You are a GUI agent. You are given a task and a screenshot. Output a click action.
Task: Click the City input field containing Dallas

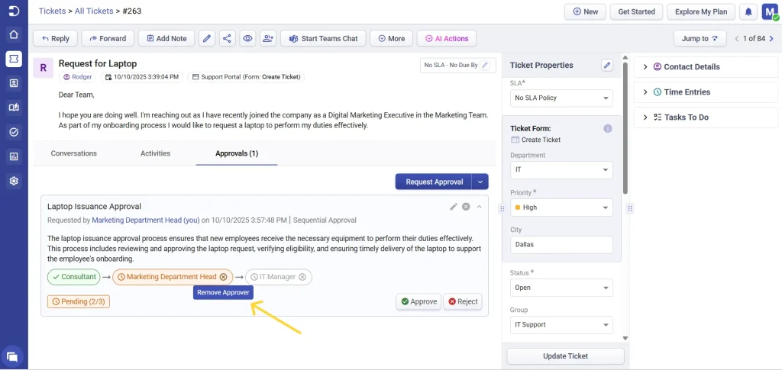coord(561,245)
